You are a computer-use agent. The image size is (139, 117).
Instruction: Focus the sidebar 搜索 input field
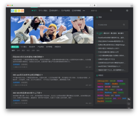tap(110, 25)
